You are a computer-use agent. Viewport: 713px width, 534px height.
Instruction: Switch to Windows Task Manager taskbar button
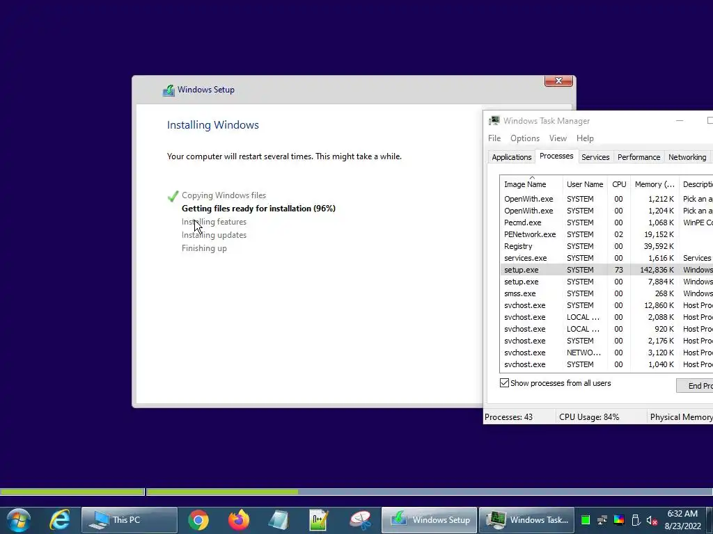click(x=526, y=520)
